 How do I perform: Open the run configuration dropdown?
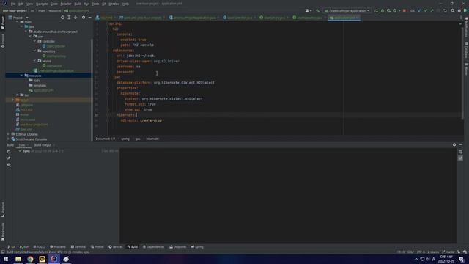click(347, 11)
